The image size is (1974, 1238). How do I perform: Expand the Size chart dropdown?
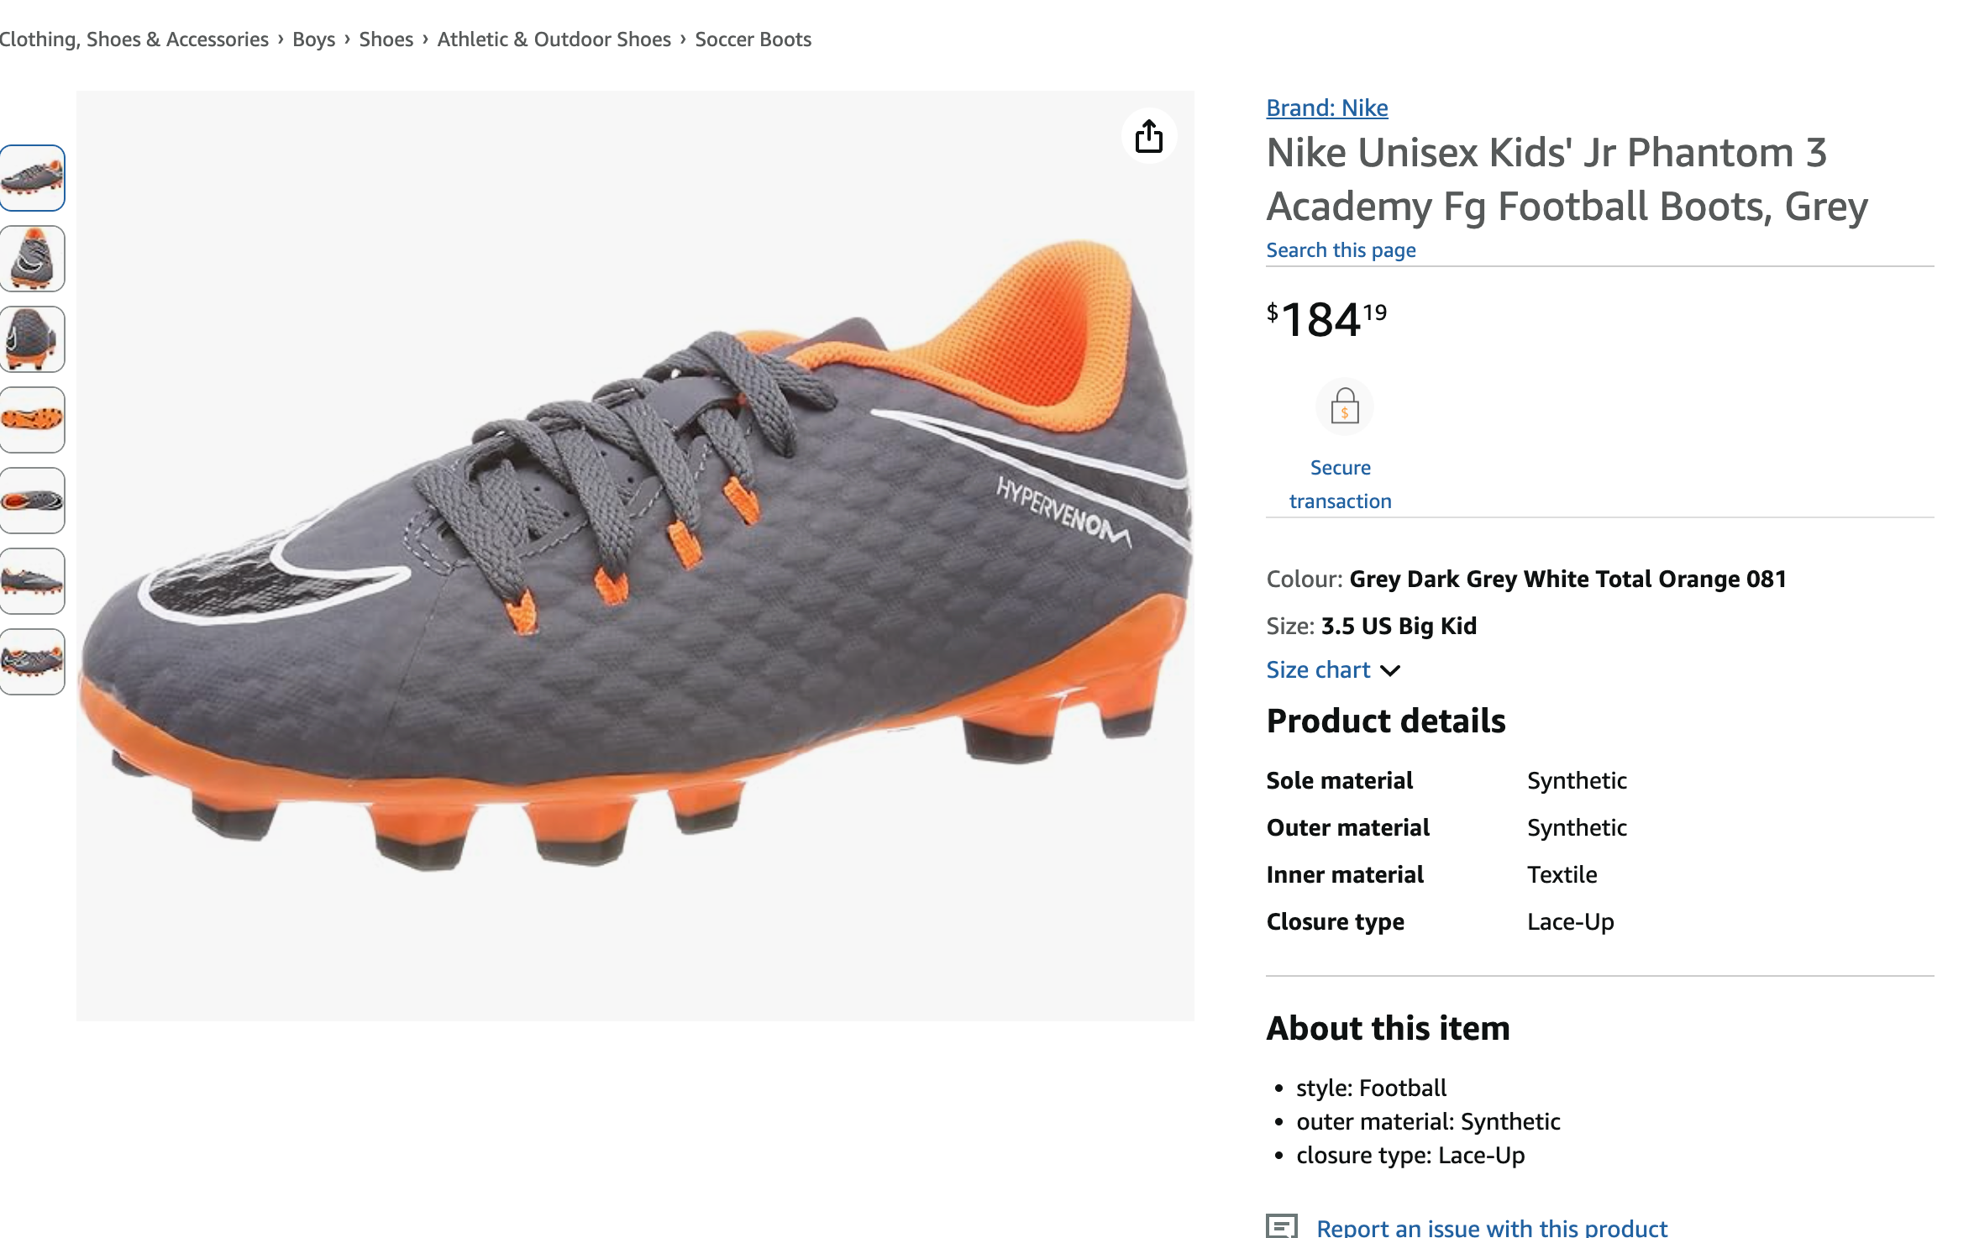pos(1332,670)
